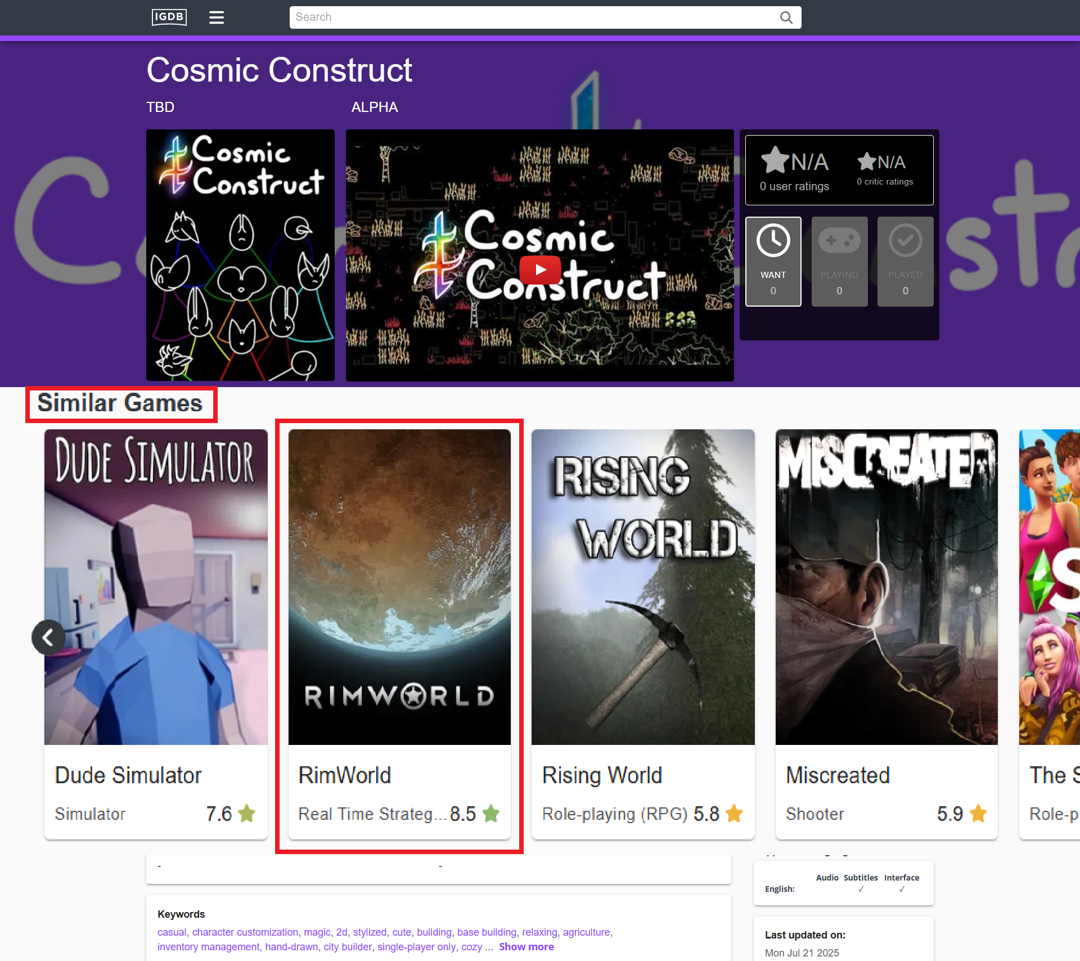Click the Dude Simulator title

click(x=128, y=775)
